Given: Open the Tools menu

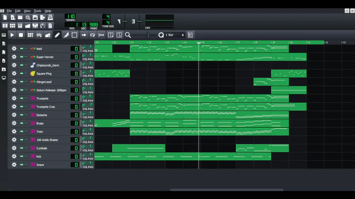Looking at the screenshot, I should coord(37,11).
